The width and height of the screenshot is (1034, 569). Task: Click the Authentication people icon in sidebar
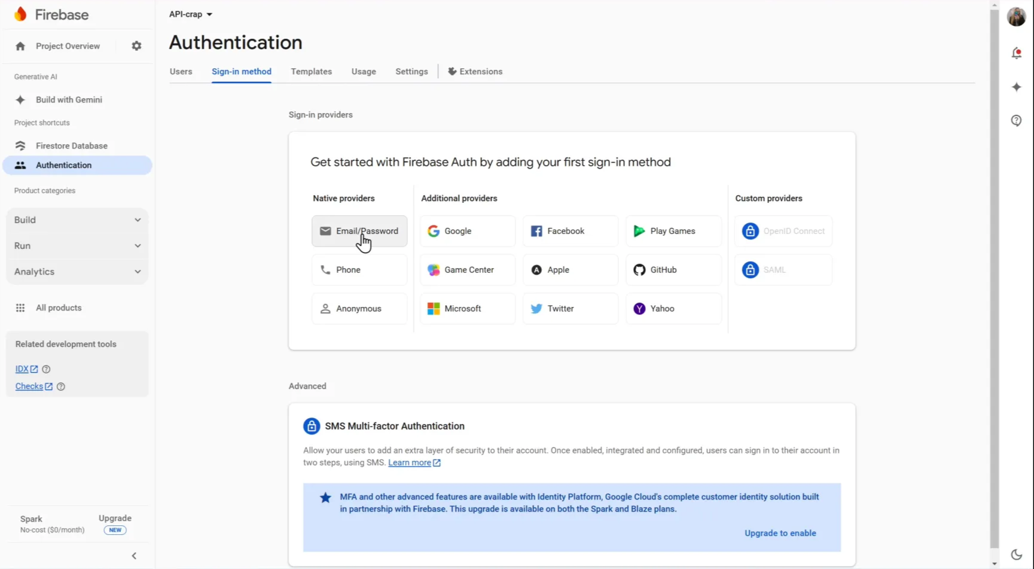20,165
